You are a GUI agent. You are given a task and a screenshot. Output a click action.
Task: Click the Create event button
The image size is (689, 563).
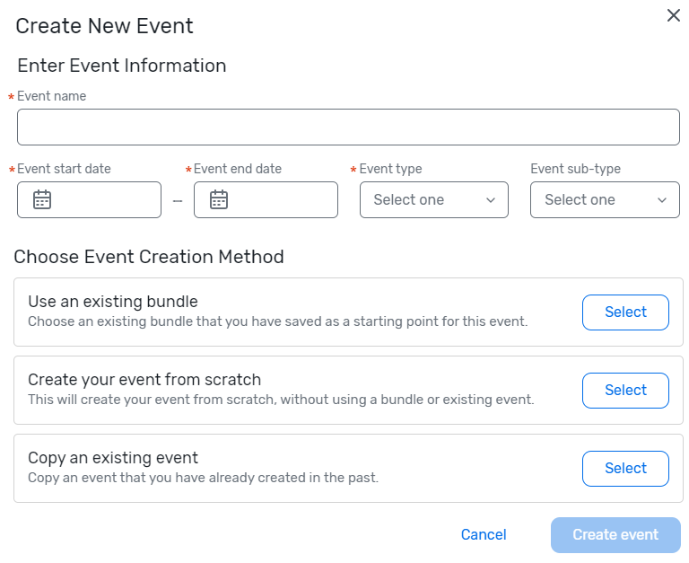pos(615,534)
